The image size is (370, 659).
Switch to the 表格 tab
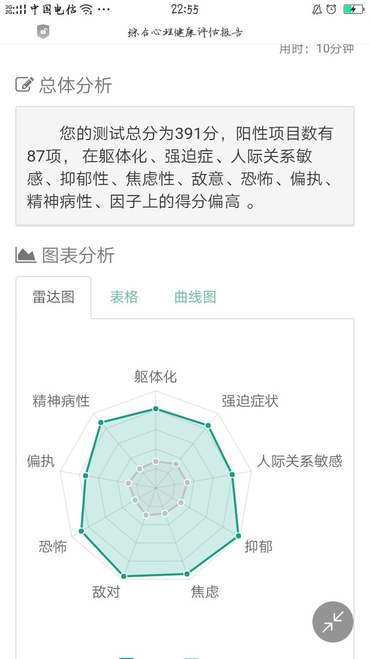coord(124,297)
